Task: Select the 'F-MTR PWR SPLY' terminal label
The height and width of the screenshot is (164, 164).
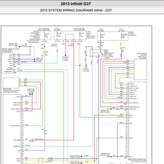Action: 135,107
